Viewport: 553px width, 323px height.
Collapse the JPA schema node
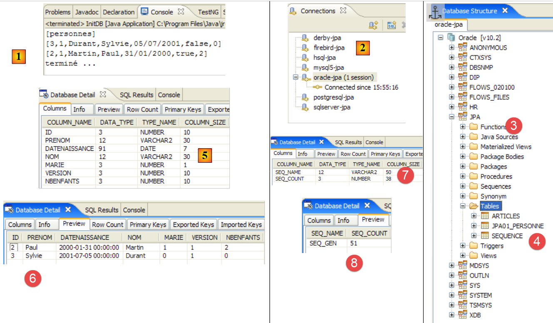[x=452, y=117]
